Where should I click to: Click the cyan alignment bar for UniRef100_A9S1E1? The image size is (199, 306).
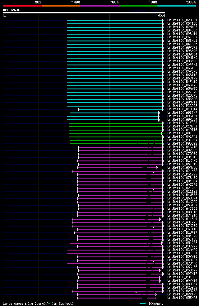tap(113, 116)
